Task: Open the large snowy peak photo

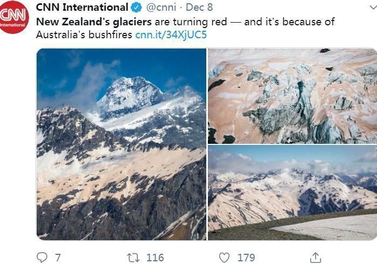Action: (x=121, y=144)
